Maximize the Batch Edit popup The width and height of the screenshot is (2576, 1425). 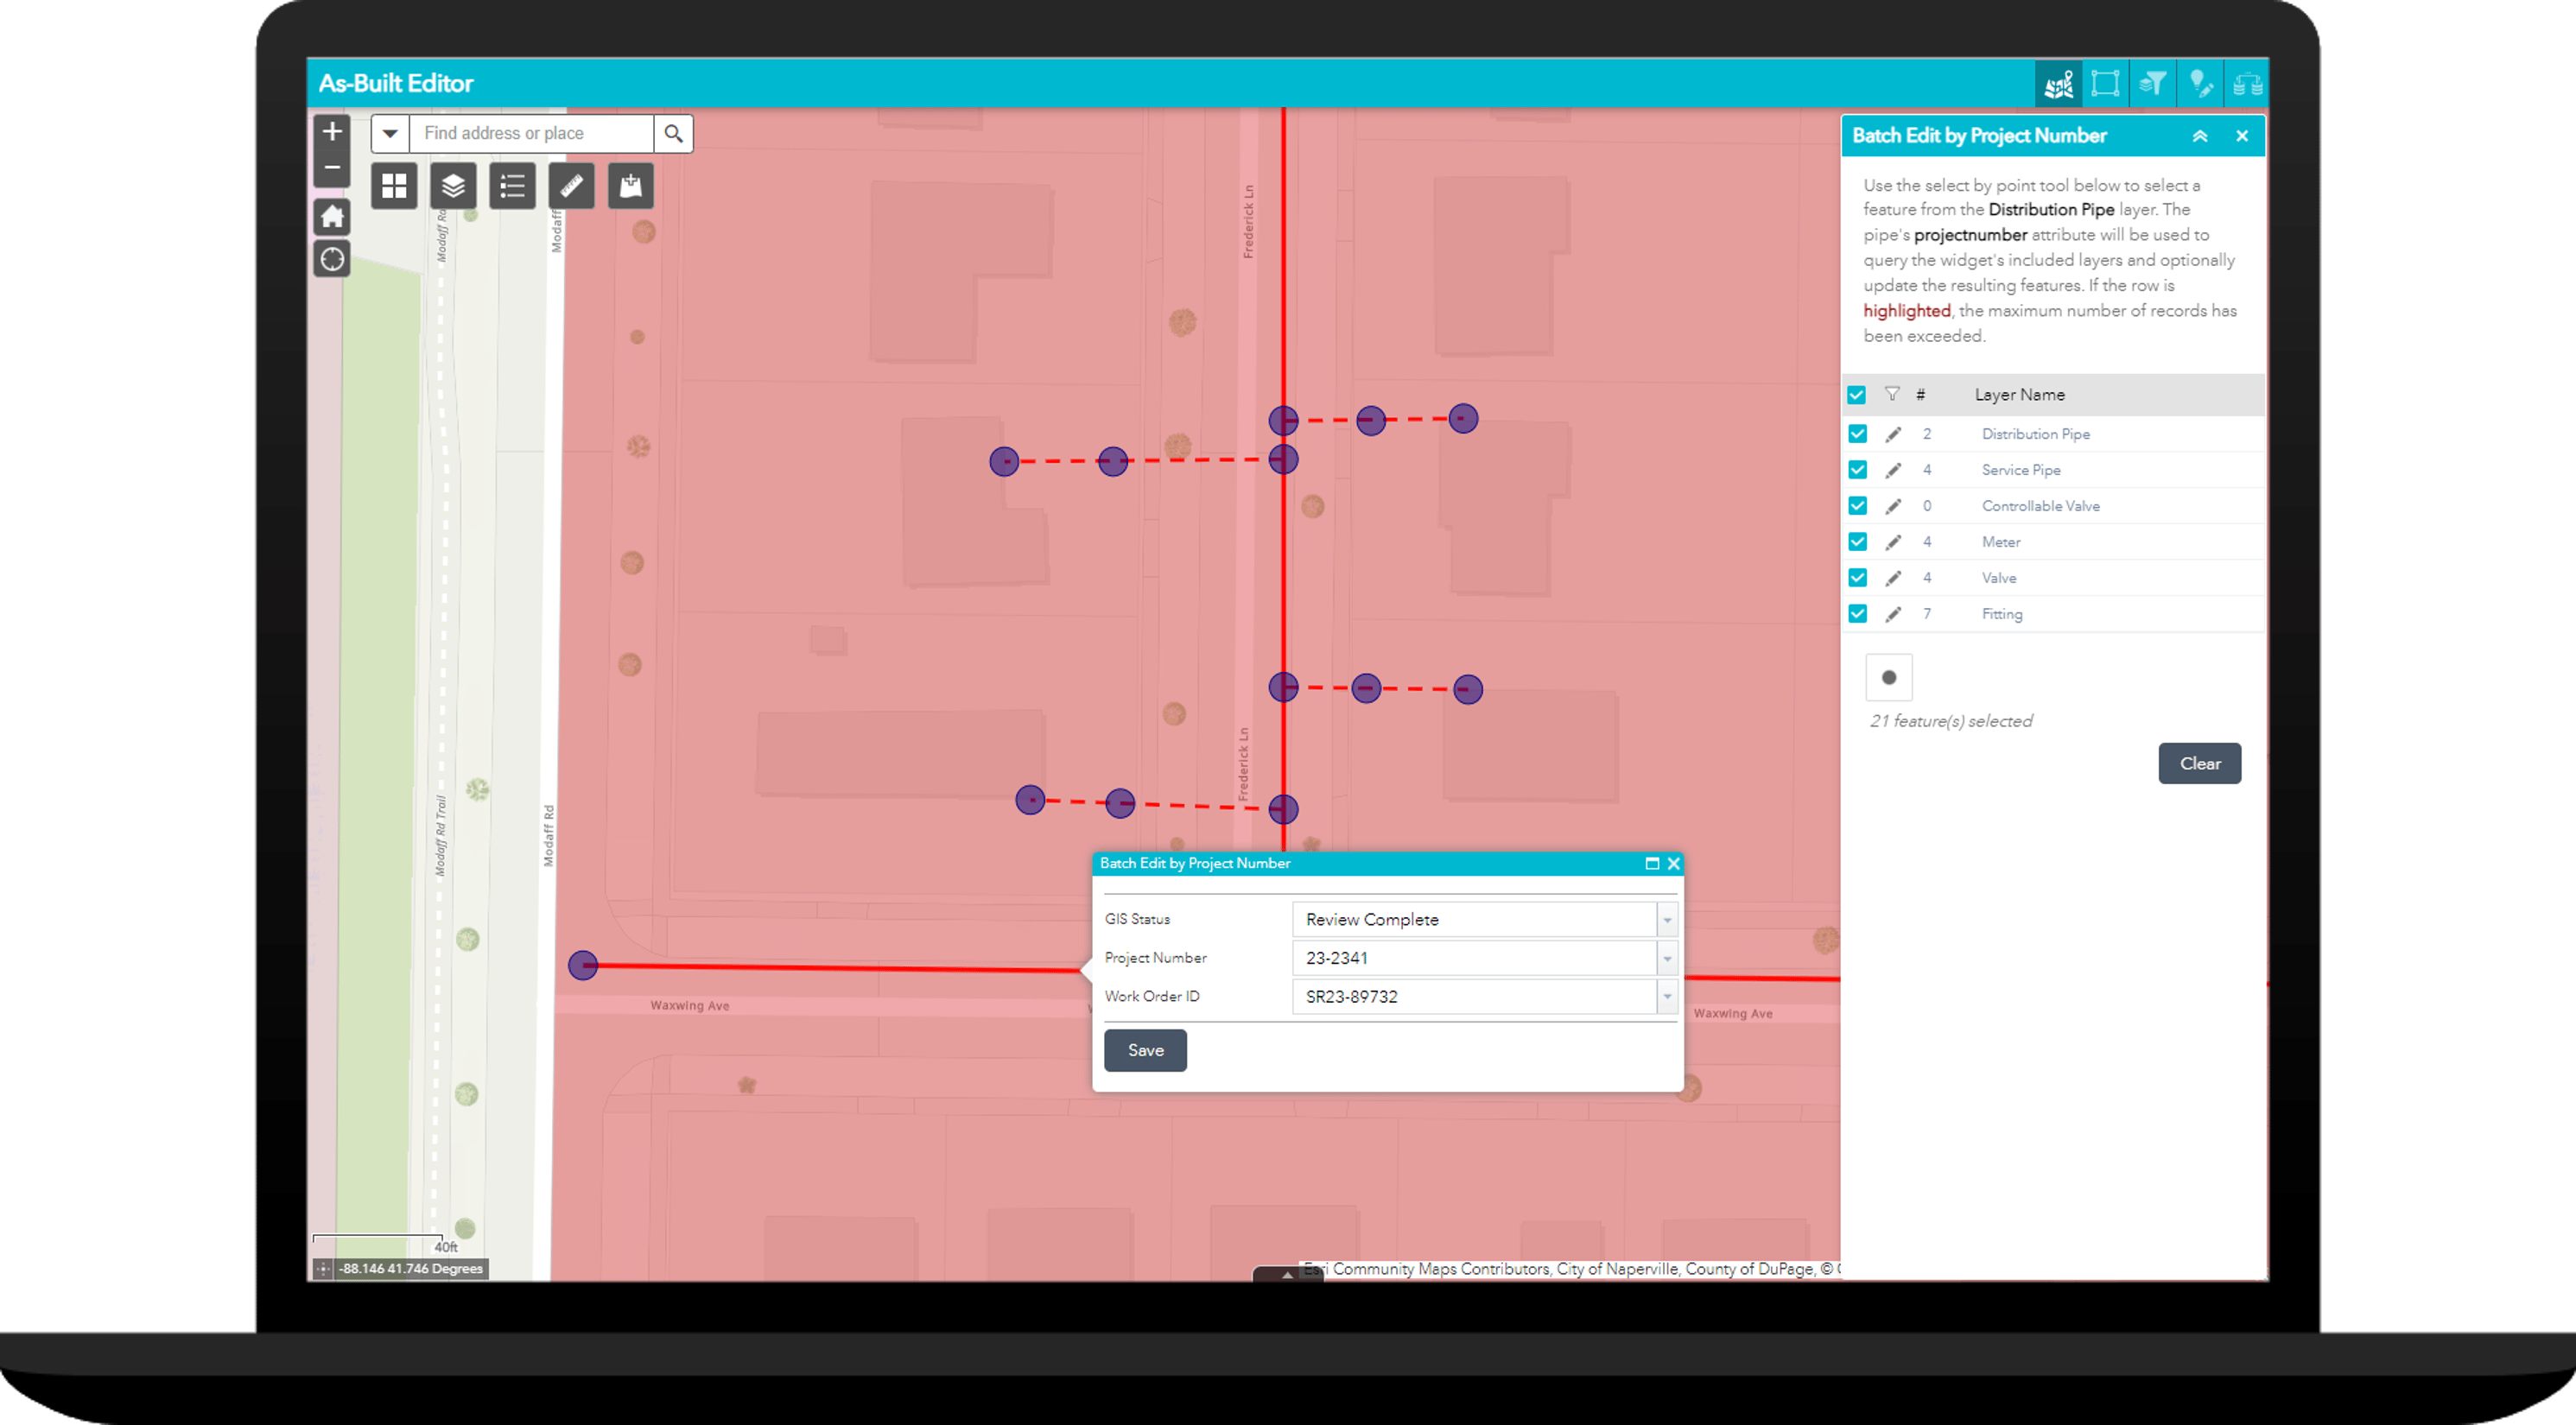pyautogui.click(x=1652, y=863)
